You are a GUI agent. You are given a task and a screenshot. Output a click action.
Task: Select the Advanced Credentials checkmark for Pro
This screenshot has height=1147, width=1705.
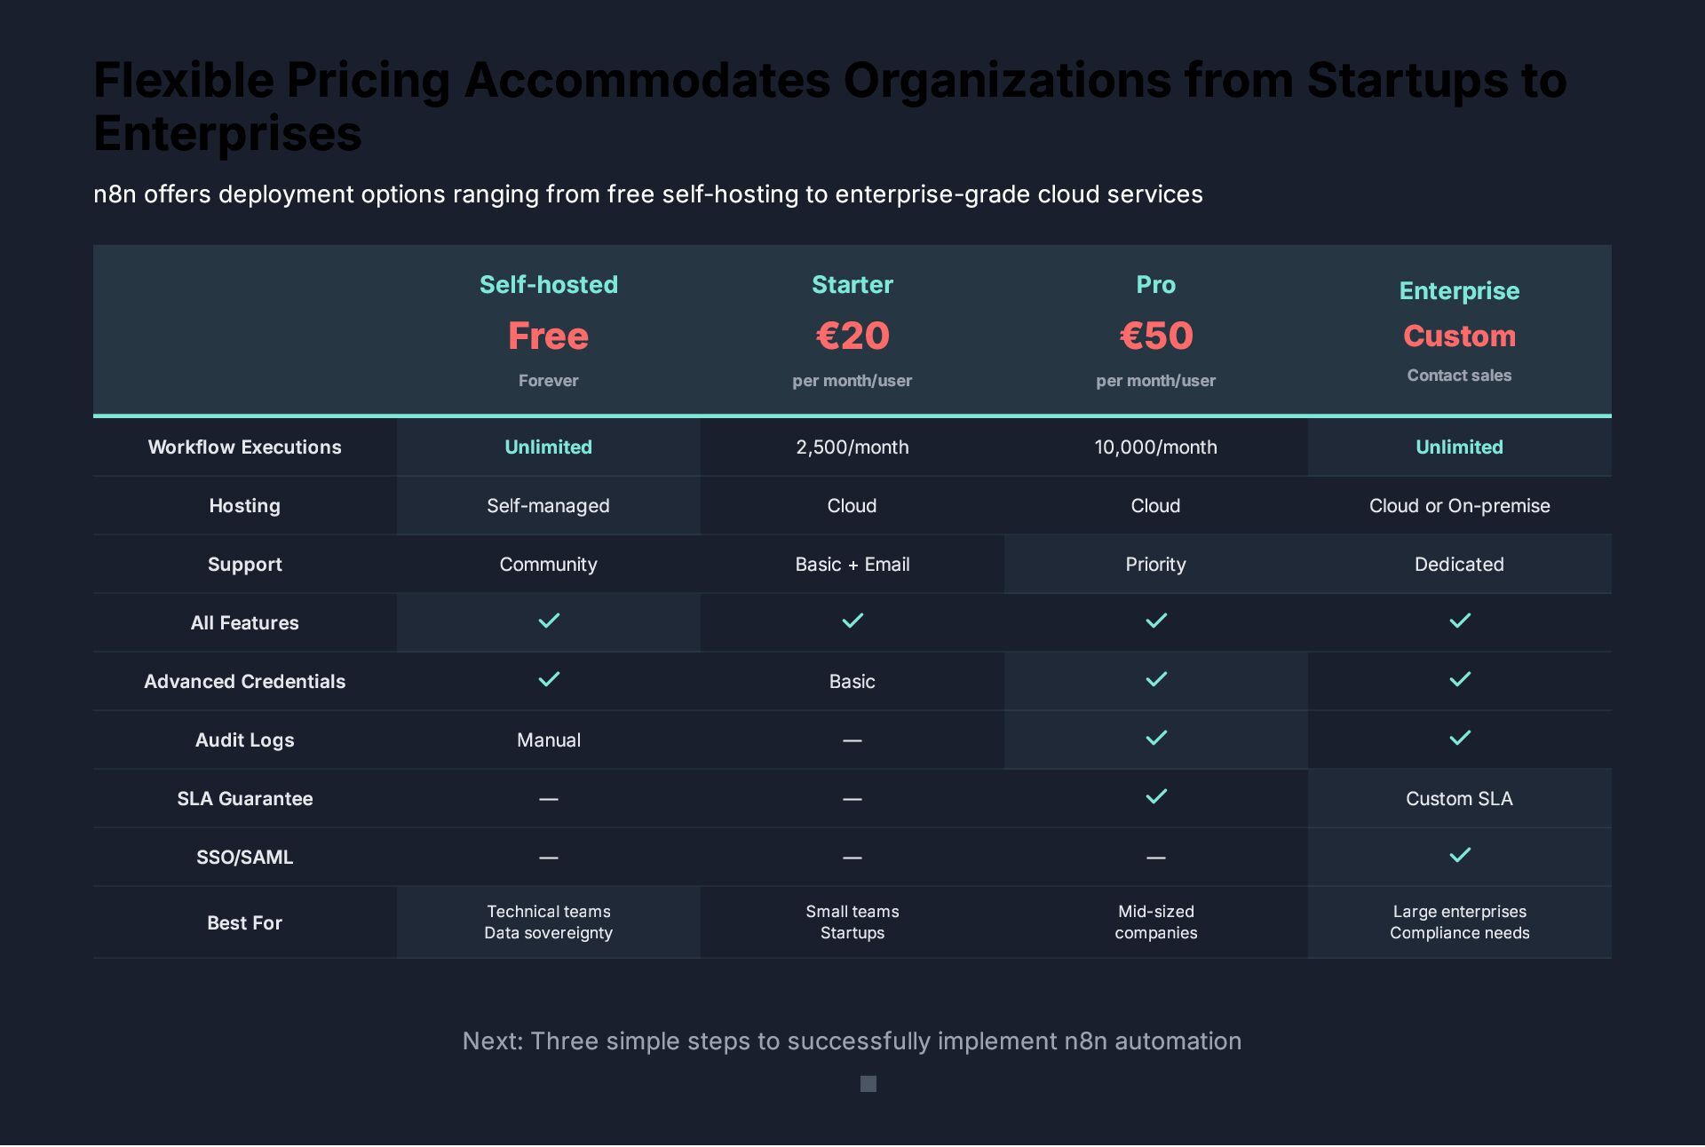coord(1156,679)
